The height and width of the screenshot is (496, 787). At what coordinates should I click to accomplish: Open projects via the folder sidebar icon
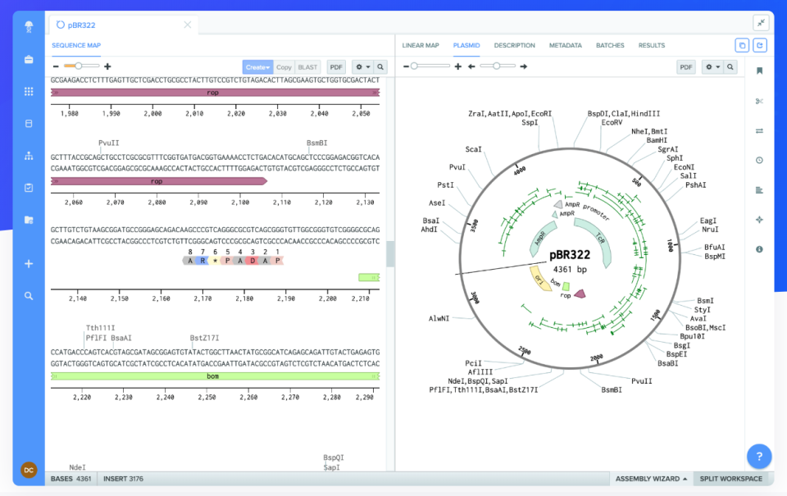pos(28,219)
